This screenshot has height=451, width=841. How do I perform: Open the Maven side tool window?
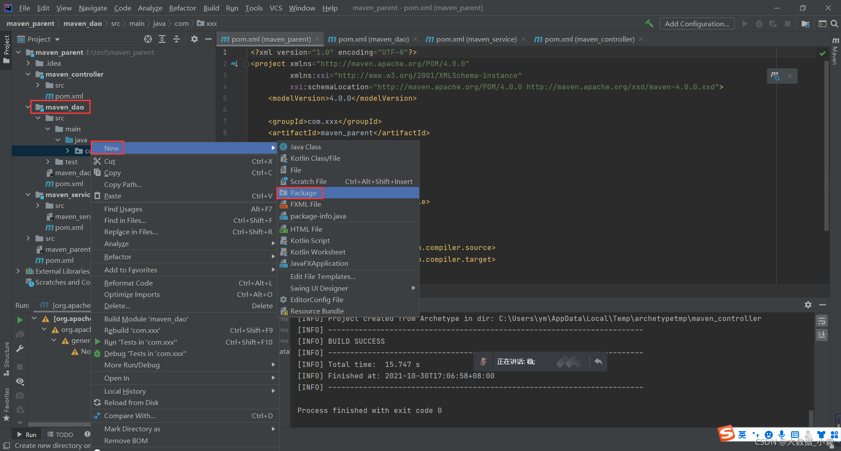(835, 51)
